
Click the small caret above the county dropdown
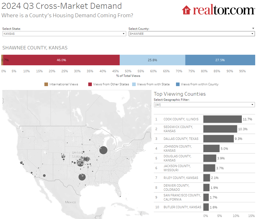(x=253, y=29)
